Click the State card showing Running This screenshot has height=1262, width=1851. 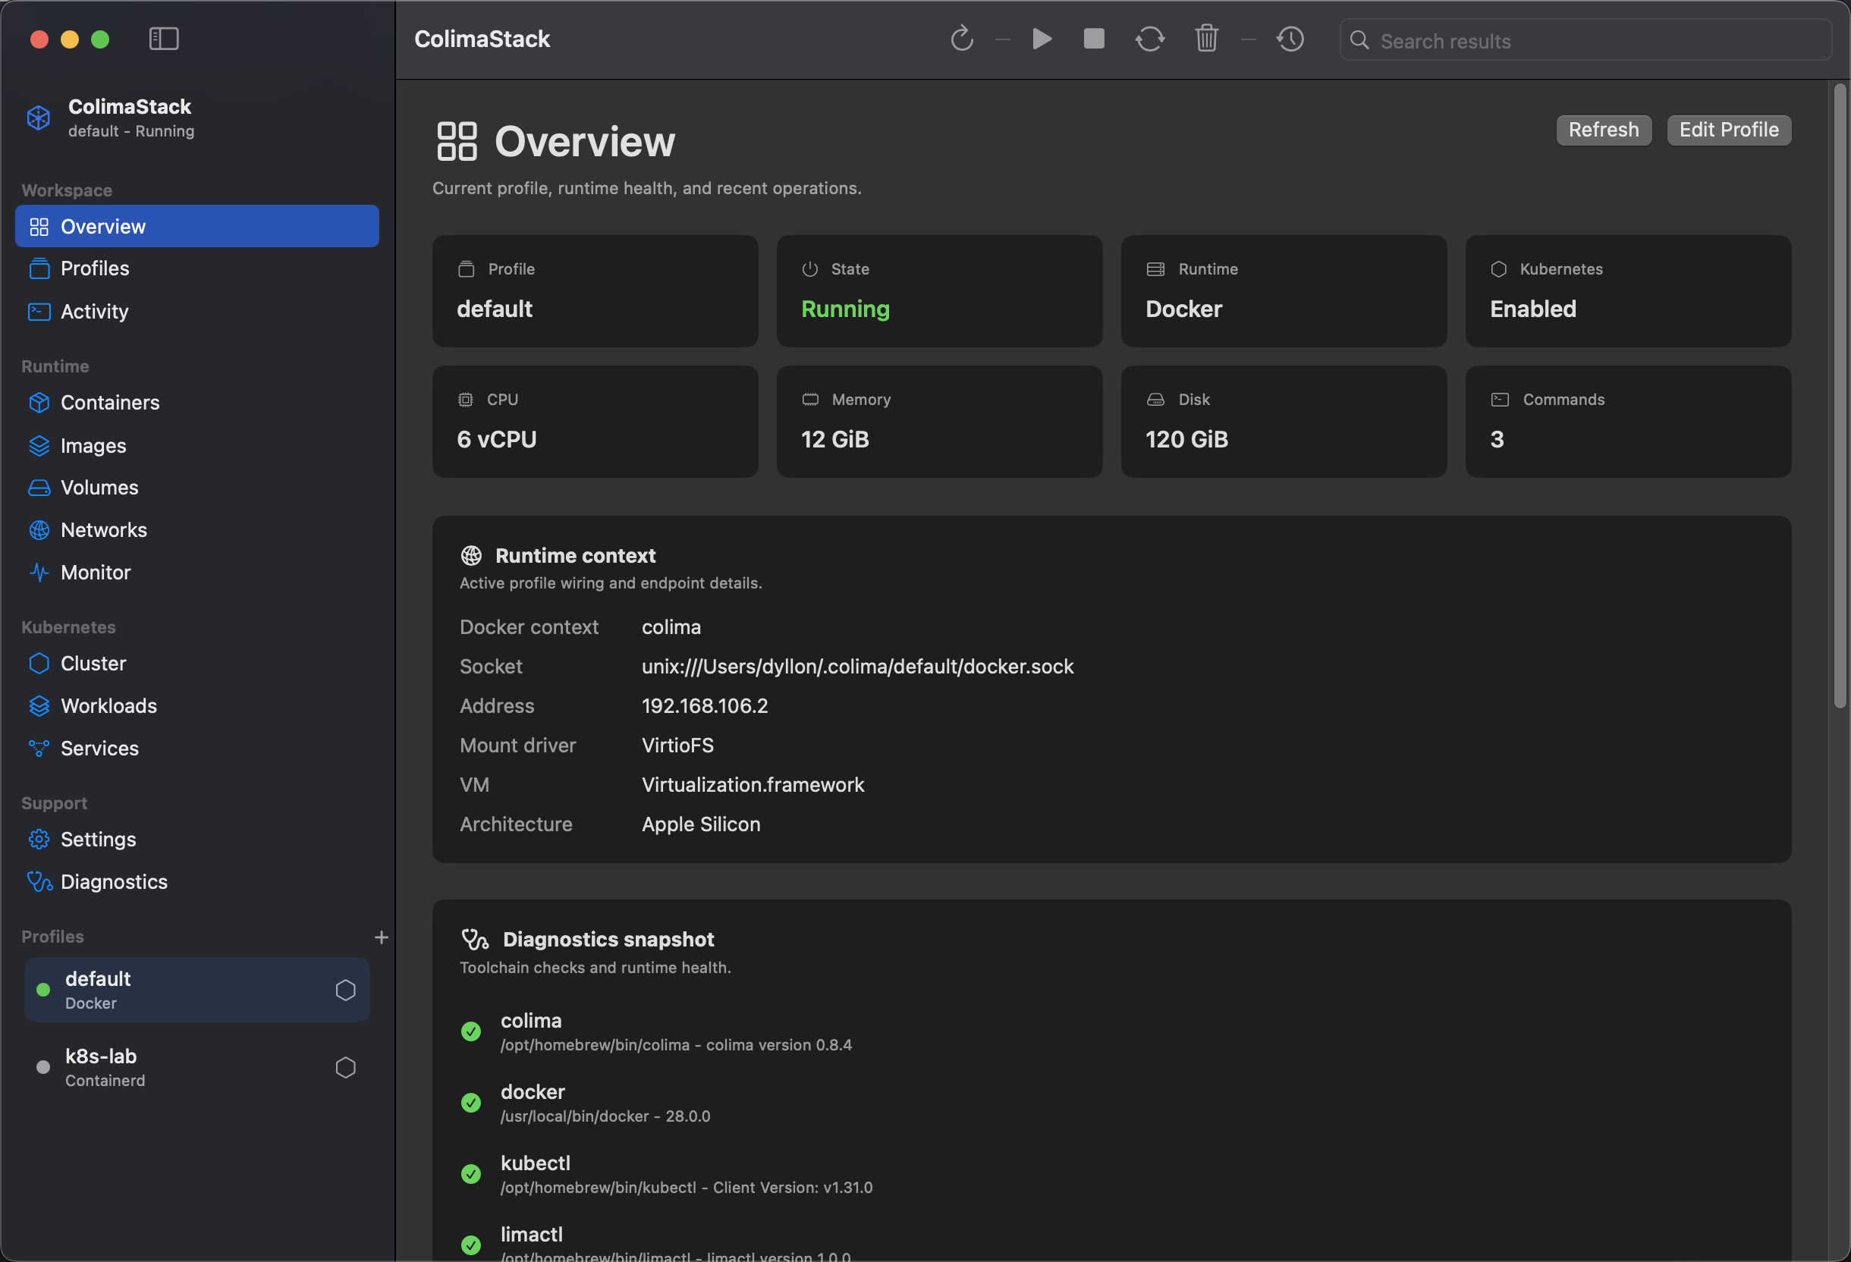939,291
